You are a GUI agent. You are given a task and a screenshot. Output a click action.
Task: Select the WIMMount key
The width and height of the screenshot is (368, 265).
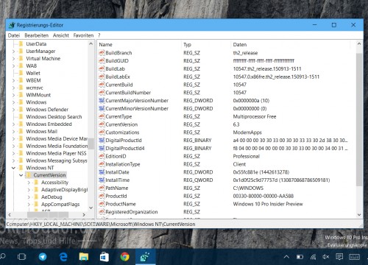[38, 95]
